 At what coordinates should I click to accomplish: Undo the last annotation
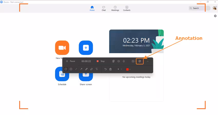click(105, 69)
